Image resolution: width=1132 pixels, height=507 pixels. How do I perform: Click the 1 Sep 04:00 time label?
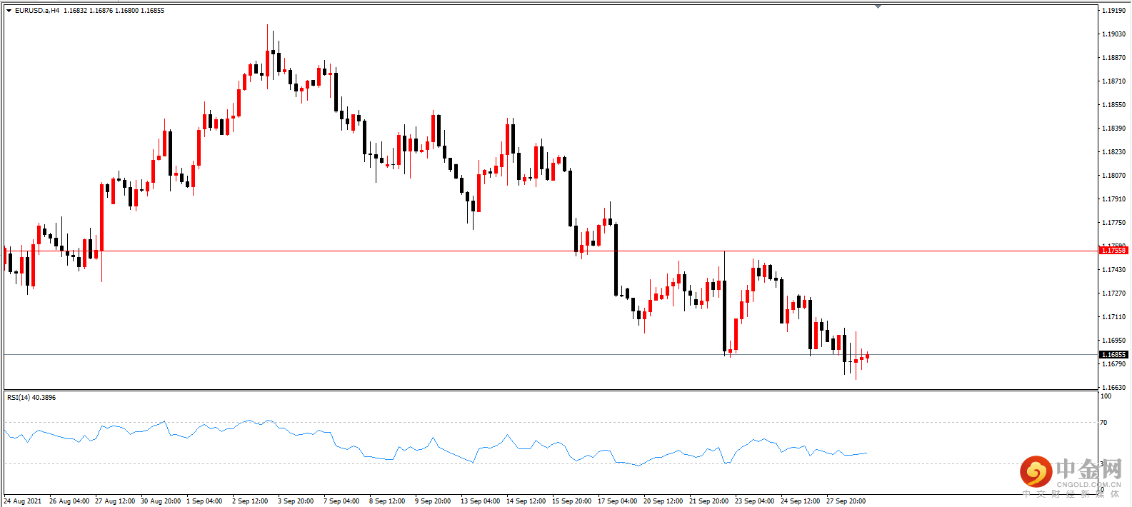[204, 501]
